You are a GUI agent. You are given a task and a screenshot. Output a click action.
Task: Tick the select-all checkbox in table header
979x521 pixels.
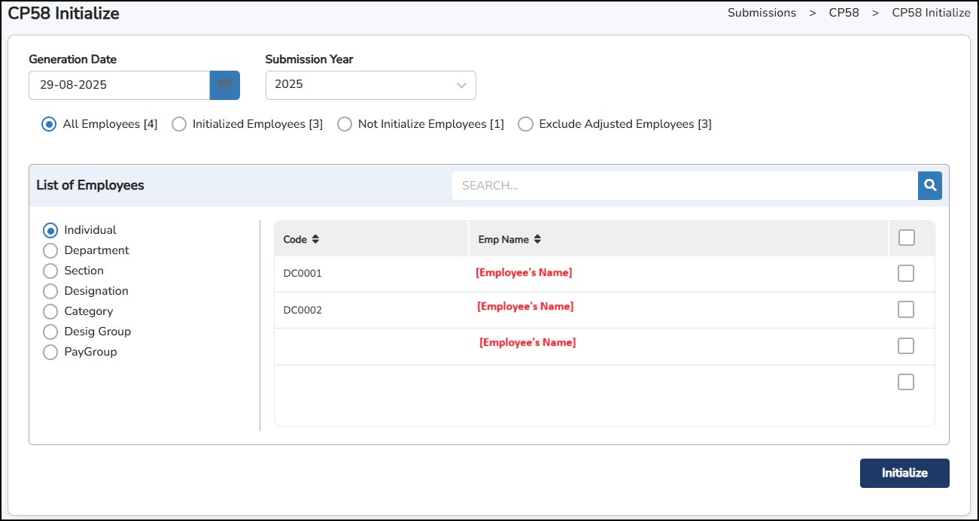coord(906,238)
